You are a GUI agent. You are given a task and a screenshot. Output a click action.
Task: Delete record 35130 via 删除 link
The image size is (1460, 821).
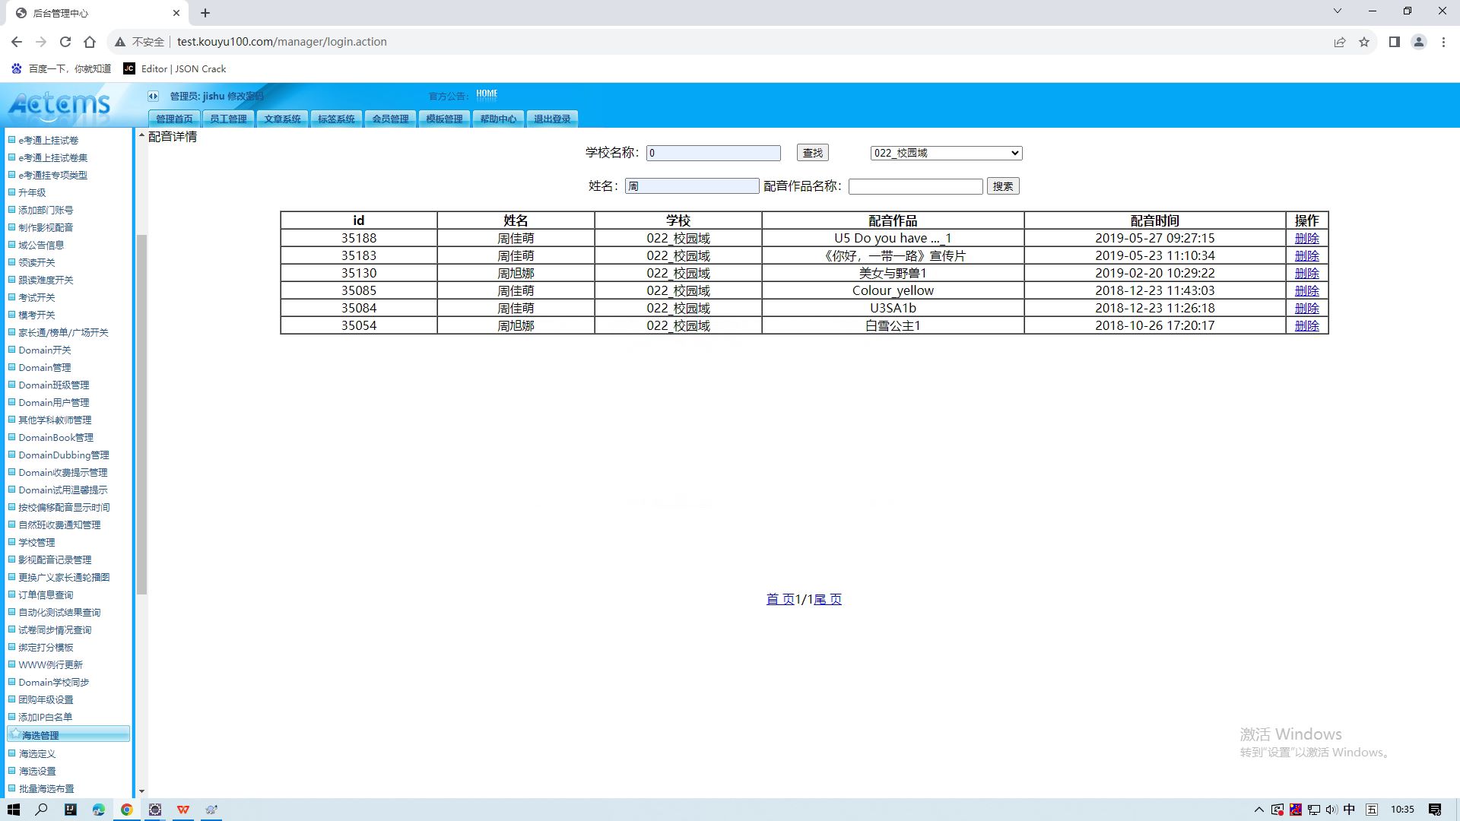pyautogui.click(x=1306, y=274)
